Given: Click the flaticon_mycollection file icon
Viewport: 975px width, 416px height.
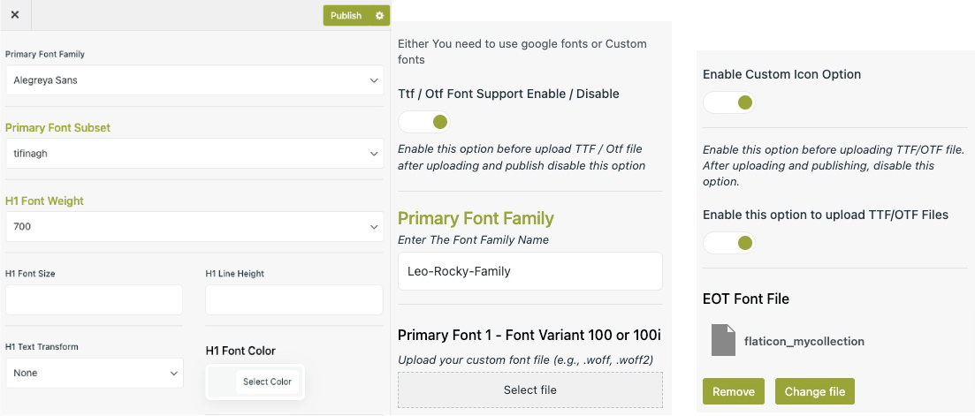Looking at the screenshot, I should [723, 341].
